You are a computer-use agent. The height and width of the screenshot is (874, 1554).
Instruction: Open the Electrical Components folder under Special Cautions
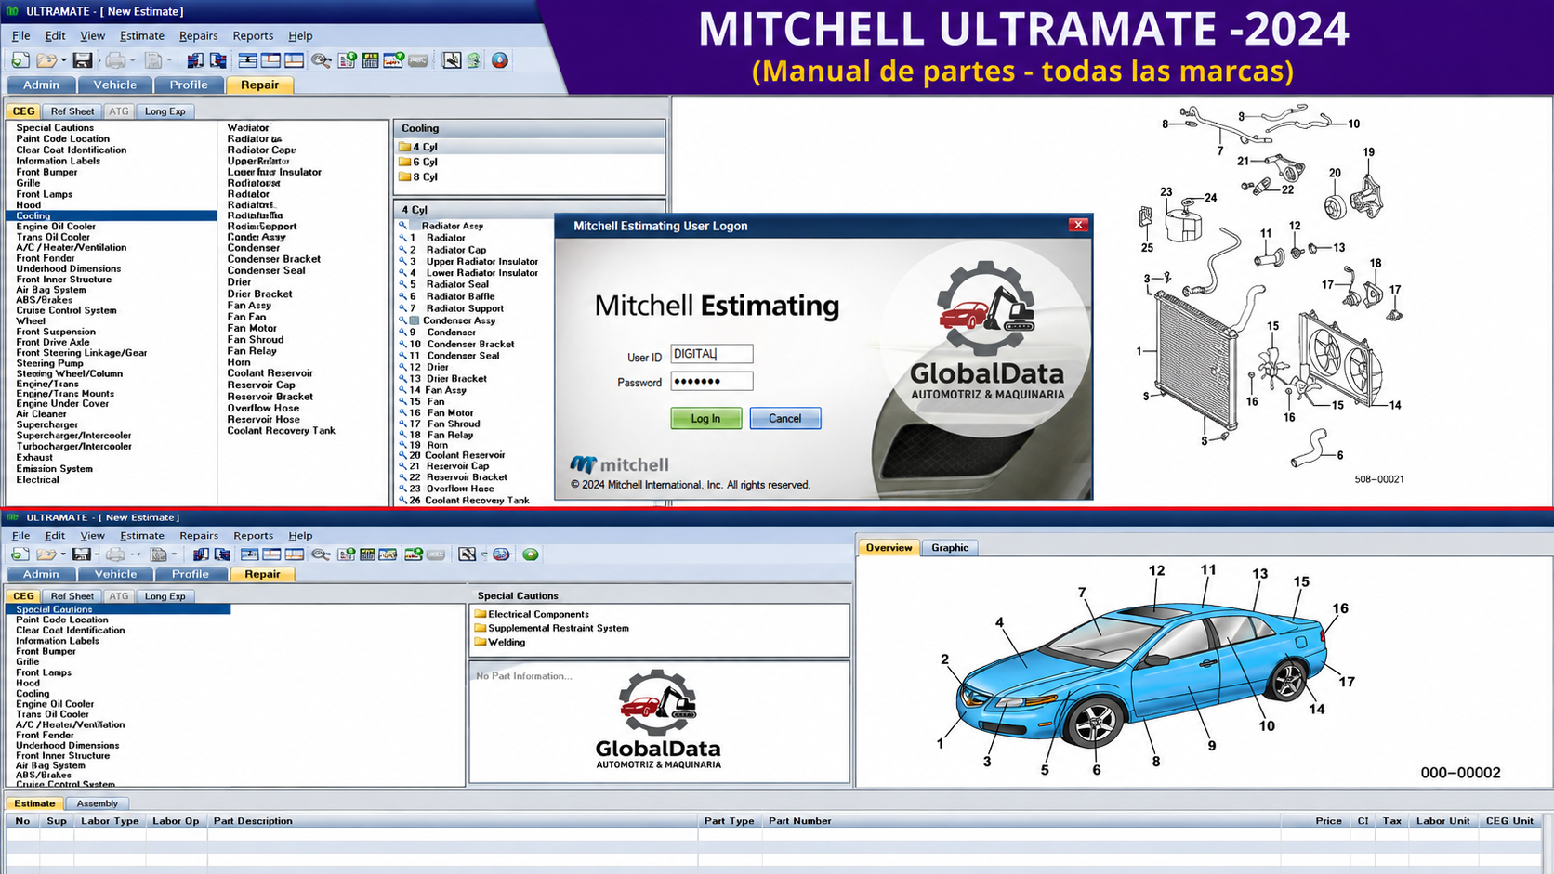(532, 614)
